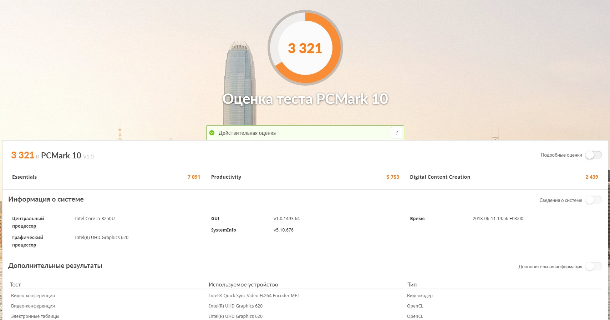The image size is (610, 320).
Task: Toggle the Дополнительная информация switch
Action: click(x=593, y=266)
